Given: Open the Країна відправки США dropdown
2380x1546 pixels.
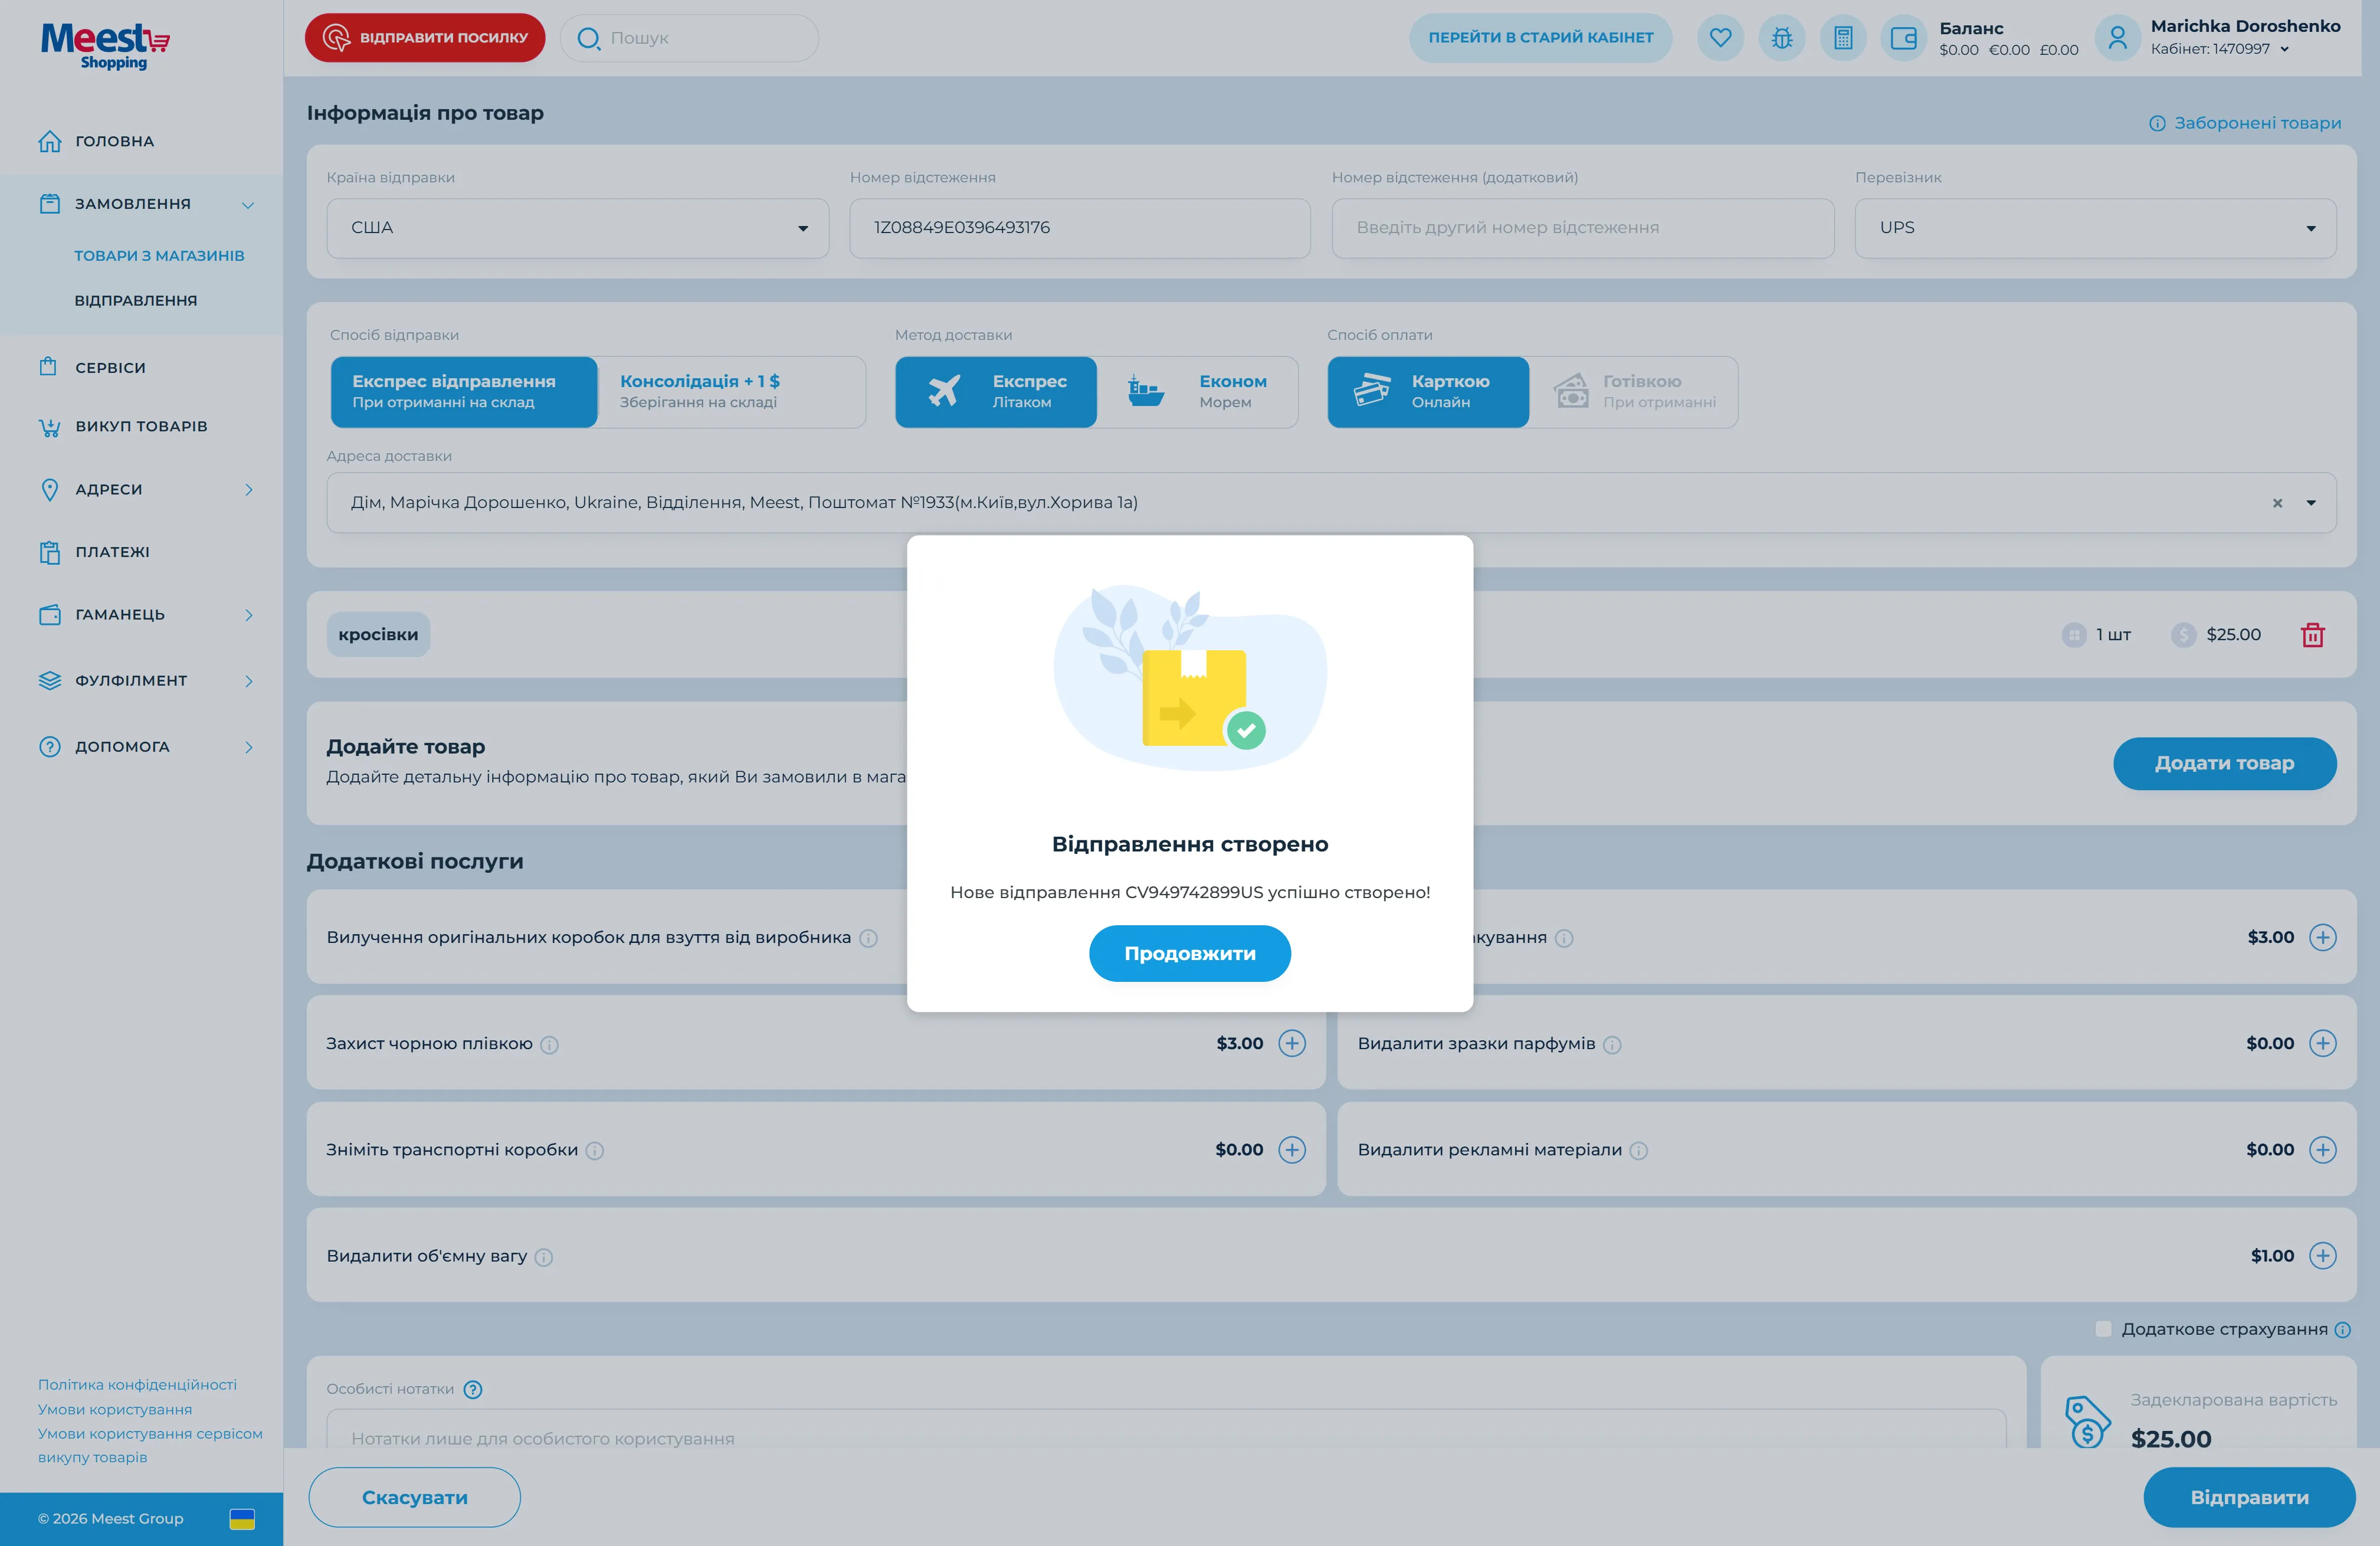Looking at the screenshot, I should pos(577,228).
